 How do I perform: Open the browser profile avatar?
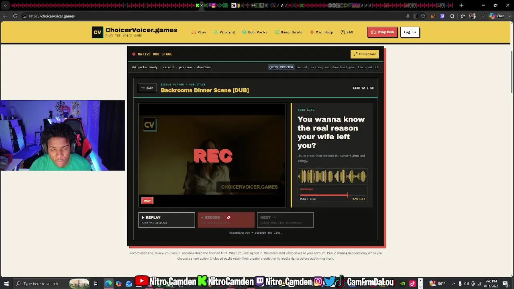(472, 16)
